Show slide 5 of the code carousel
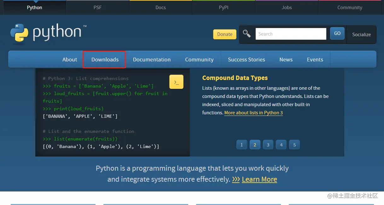 [294, 145]
